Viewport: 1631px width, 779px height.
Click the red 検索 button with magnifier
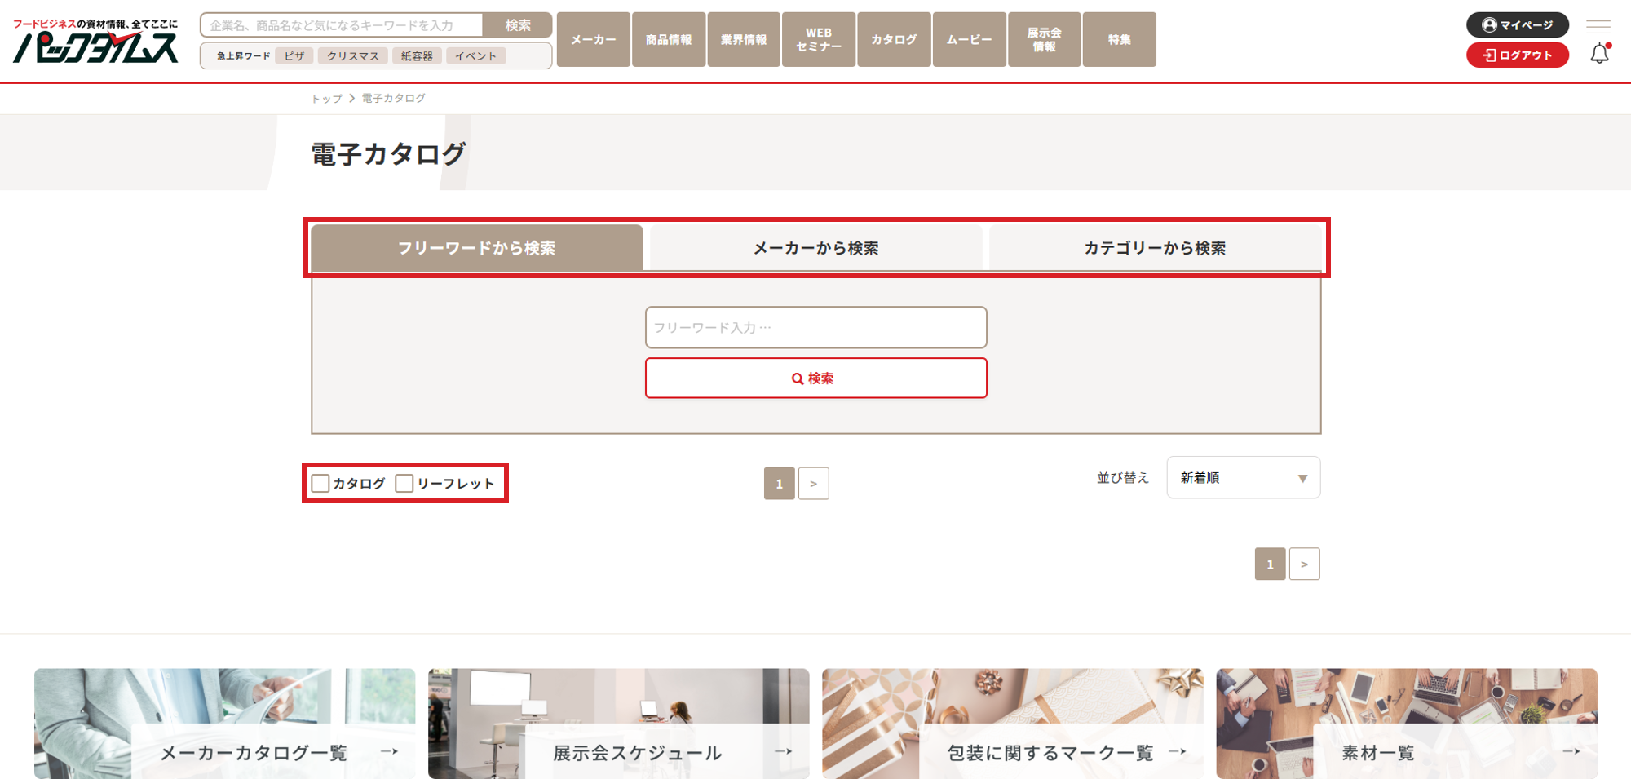coord(815,378)
